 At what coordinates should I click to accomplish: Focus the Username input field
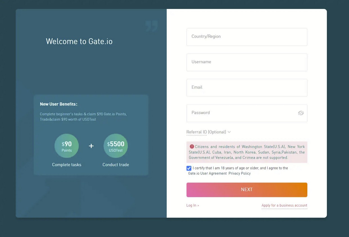[246, 62]
